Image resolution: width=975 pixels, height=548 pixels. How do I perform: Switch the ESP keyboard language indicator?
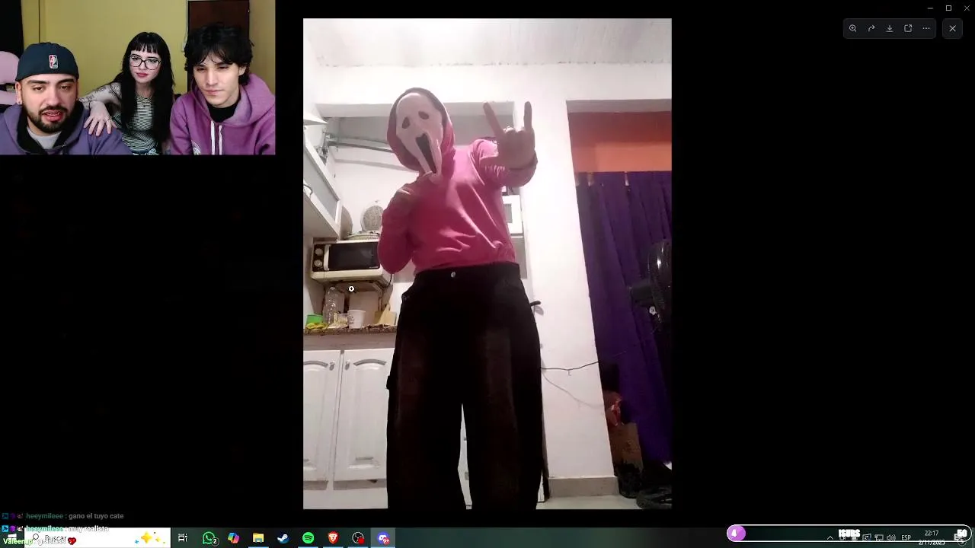[906, 538]
